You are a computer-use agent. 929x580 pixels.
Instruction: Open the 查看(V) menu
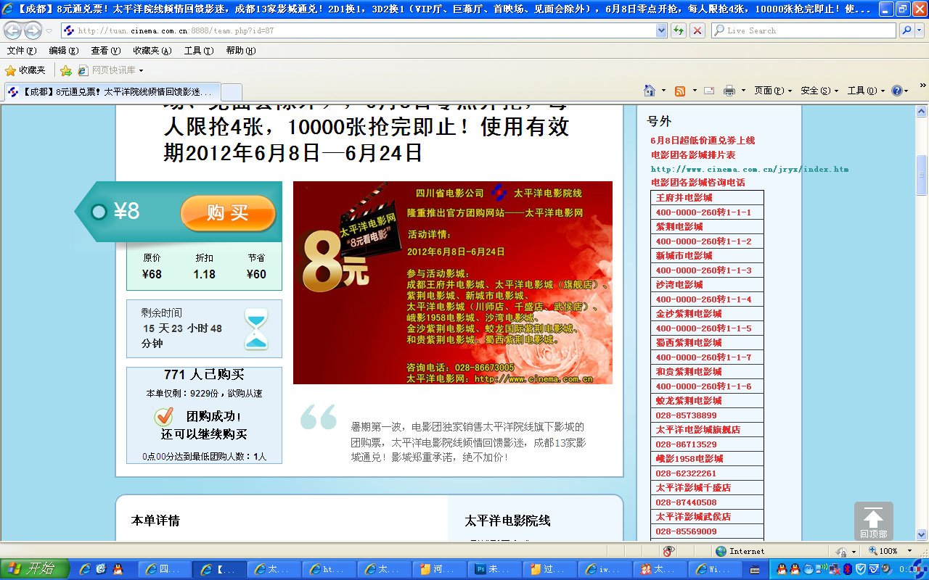(x=106, y=51)
